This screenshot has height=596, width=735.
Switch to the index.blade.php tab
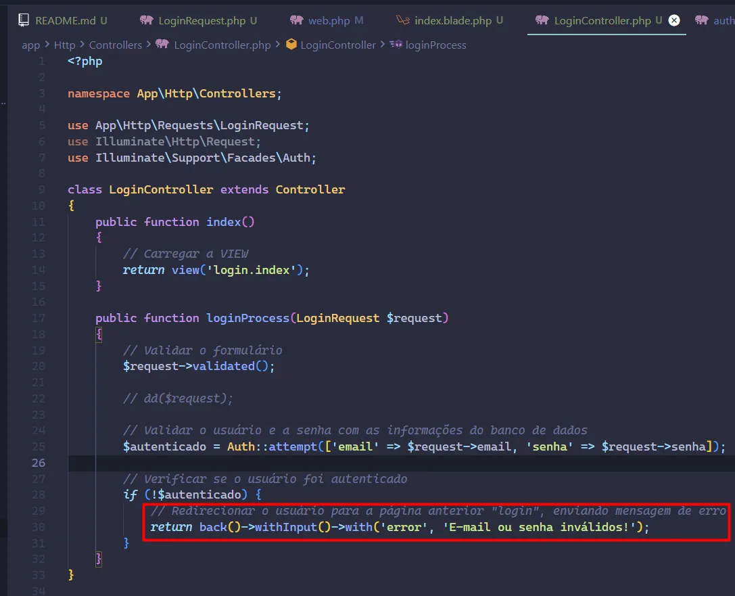coord(452,20)
